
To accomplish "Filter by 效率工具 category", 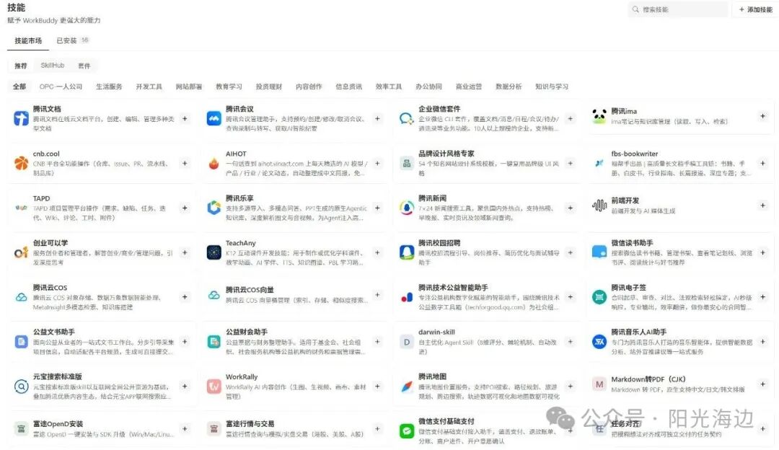I will coord(389,87).
